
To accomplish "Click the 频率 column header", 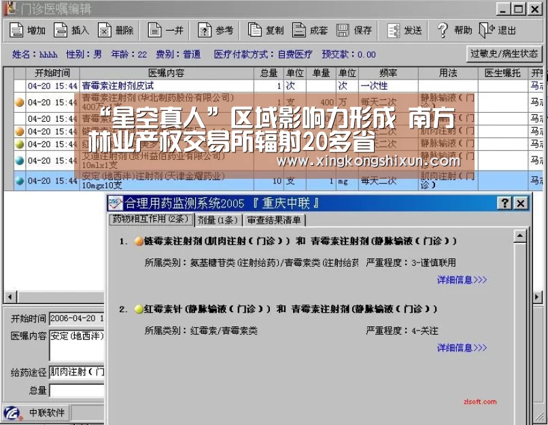I will click(x=388, y=73).
